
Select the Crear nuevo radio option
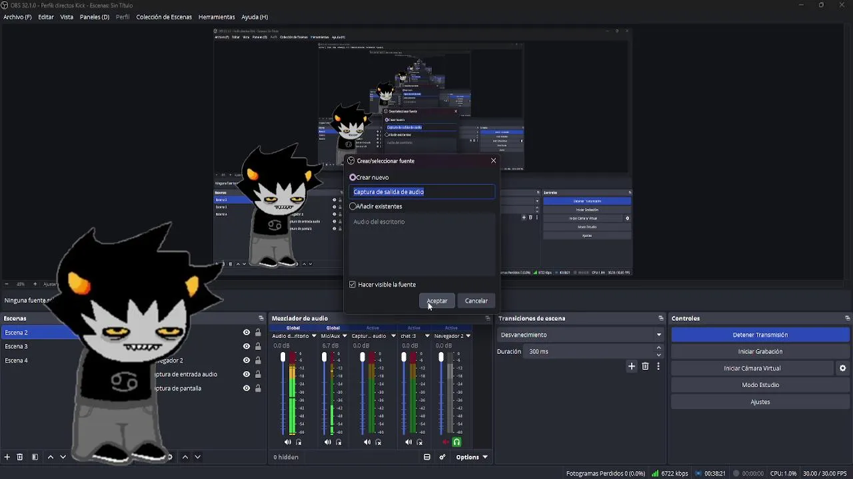353,178
